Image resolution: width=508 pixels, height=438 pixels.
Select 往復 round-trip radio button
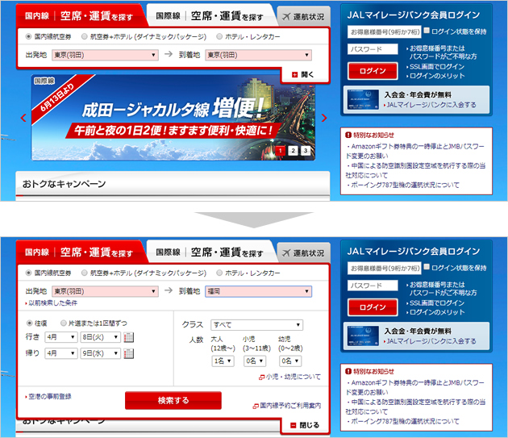[29, 323]
